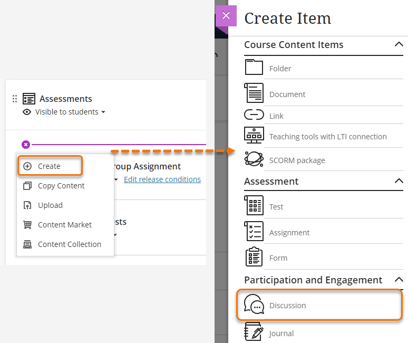
Task: Click the Folder icon in Course Content Items
Action: pos(254,68)
